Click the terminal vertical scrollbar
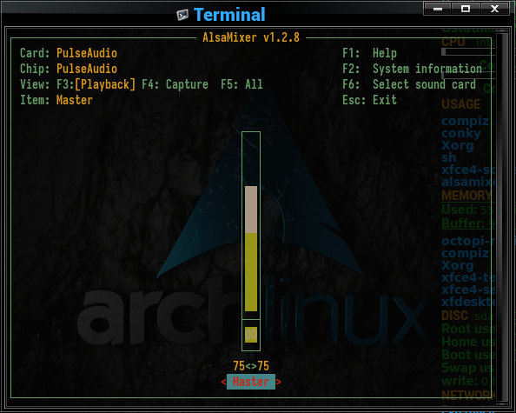 pyautogui.click(x=502, y=216)
